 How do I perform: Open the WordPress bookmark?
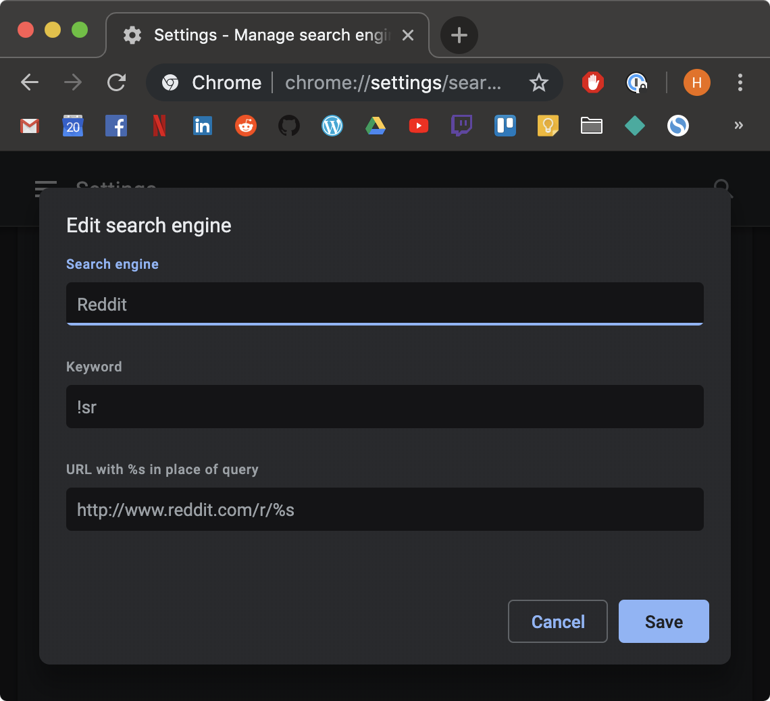click(x=332, y=126)
